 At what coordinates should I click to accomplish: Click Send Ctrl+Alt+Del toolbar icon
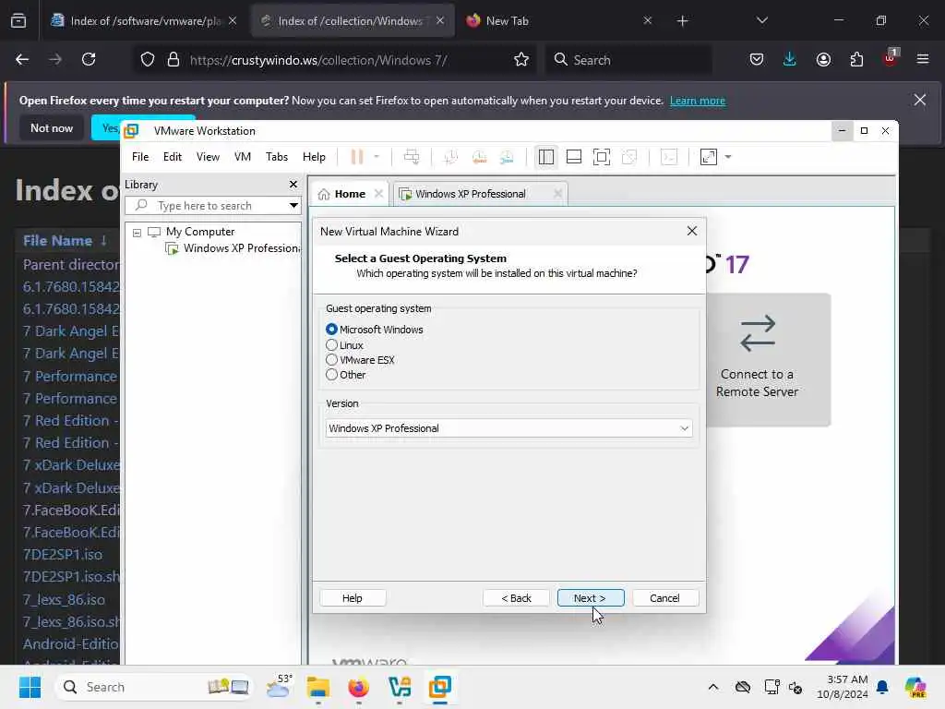tap(412, 157)
